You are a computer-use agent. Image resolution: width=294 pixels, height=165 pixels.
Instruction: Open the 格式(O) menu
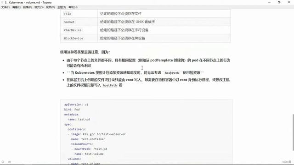[x=39, y=7]
